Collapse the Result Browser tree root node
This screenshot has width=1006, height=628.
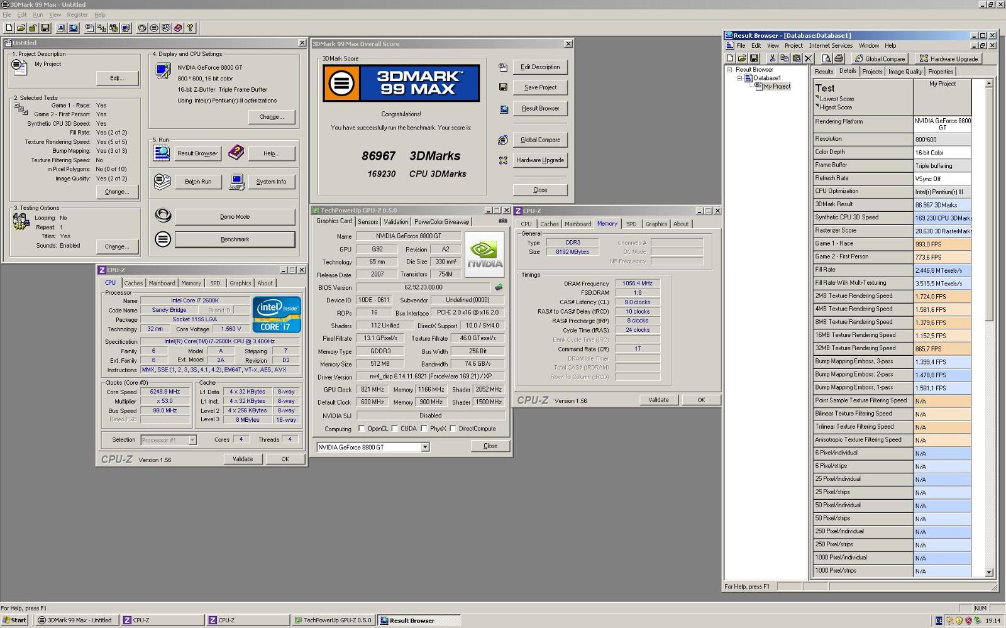click(730, 70)
